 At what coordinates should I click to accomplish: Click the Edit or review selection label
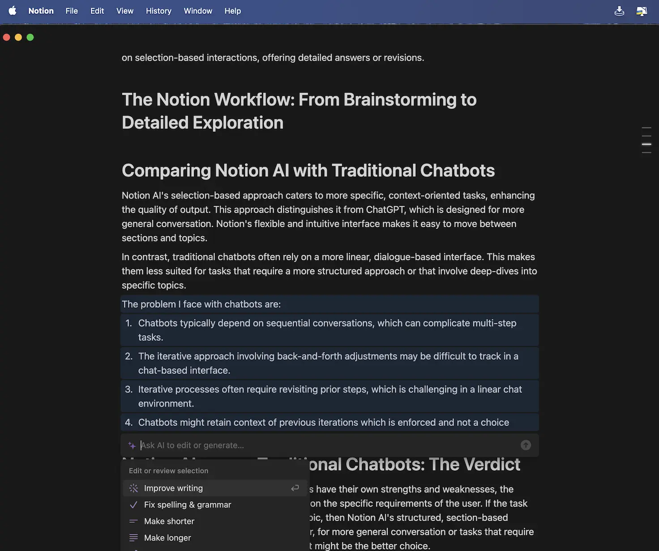[168, 471]
